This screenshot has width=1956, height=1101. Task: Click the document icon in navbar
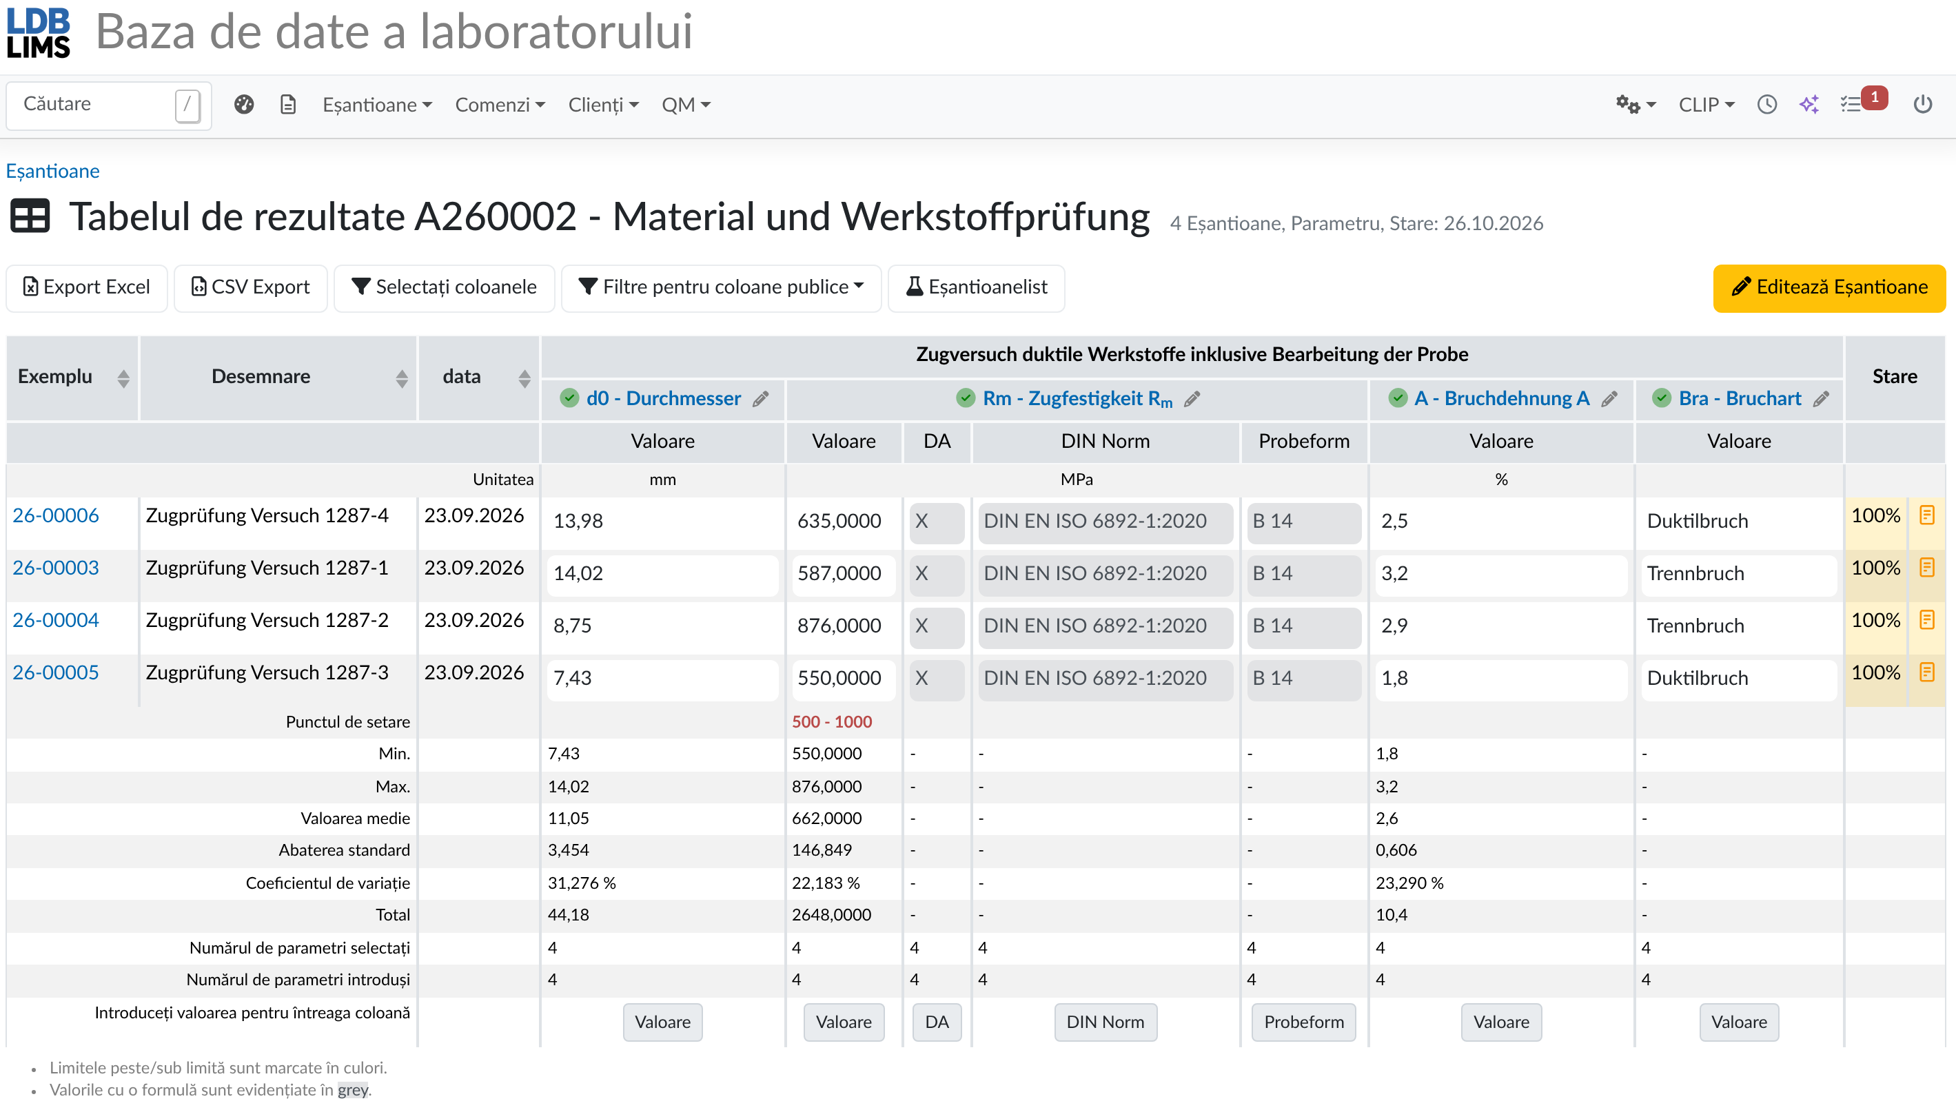(288, 105)
